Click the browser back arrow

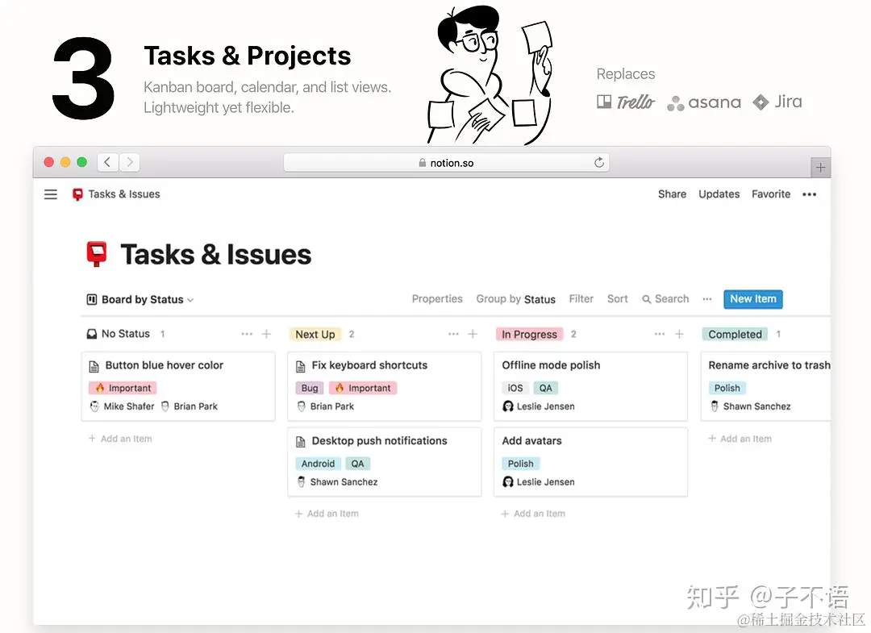108,162
